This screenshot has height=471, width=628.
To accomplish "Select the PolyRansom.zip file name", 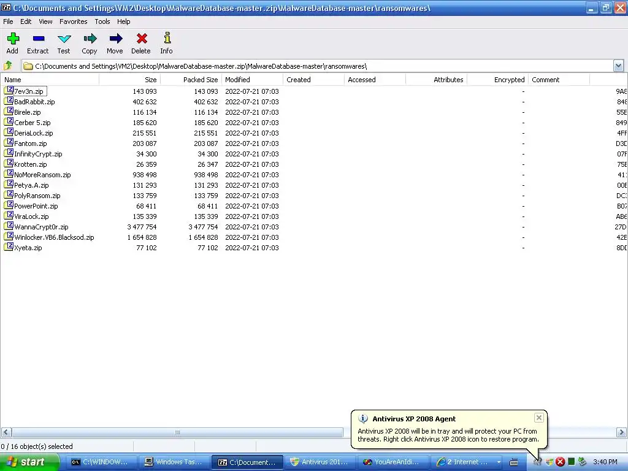I will 37,196.
